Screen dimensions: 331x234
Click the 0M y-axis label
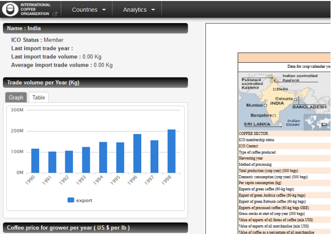tap(20, 173)
